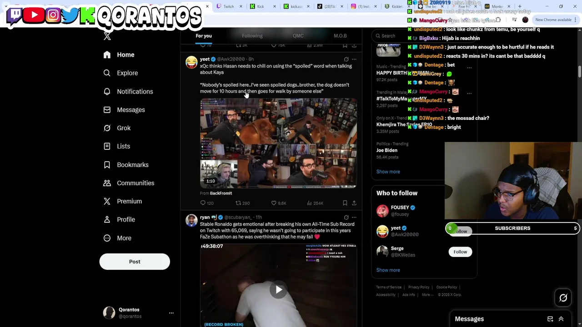Open FOUSEY avatar in Who to follow

click(x=382, y=211)
